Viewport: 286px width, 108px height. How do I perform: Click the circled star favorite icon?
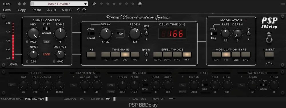point(140,4)
